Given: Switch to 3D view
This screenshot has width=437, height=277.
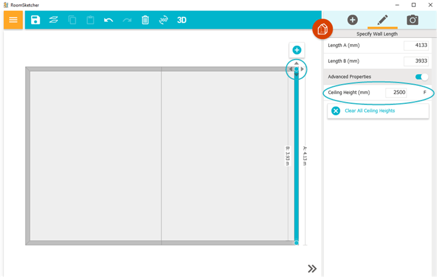Looking at the screenshot, I should [x=182, y=20].
